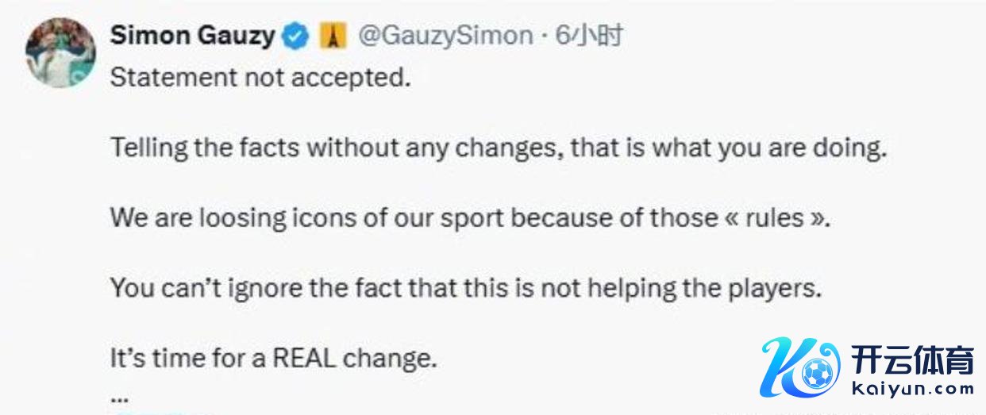Click the line 'Statement not accepted.'
Screen dimensions: 986x415
(x=260, y=78)
